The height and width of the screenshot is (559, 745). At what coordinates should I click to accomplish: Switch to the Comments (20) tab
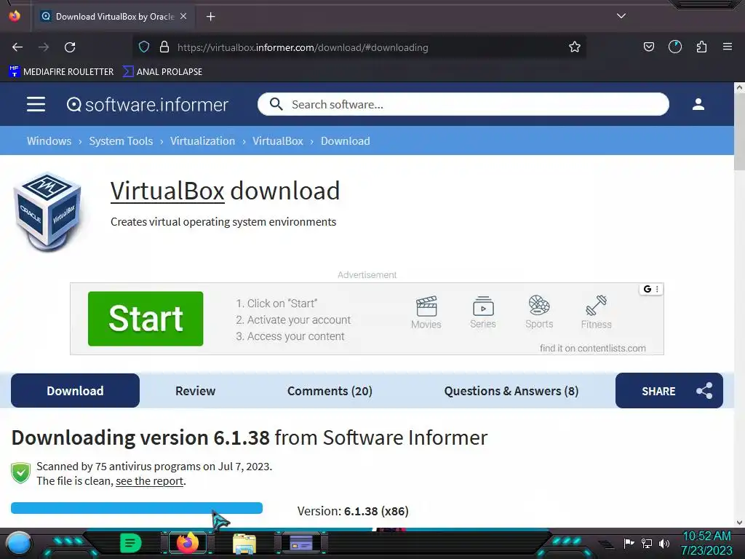click(x=330, y=391)
